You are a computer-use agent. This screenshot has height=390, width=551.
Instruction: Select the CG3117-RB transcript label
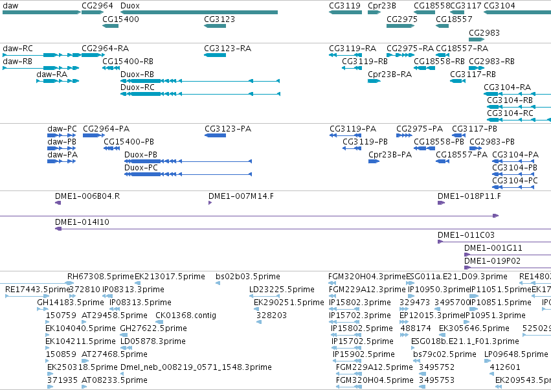tap(473, 75)
